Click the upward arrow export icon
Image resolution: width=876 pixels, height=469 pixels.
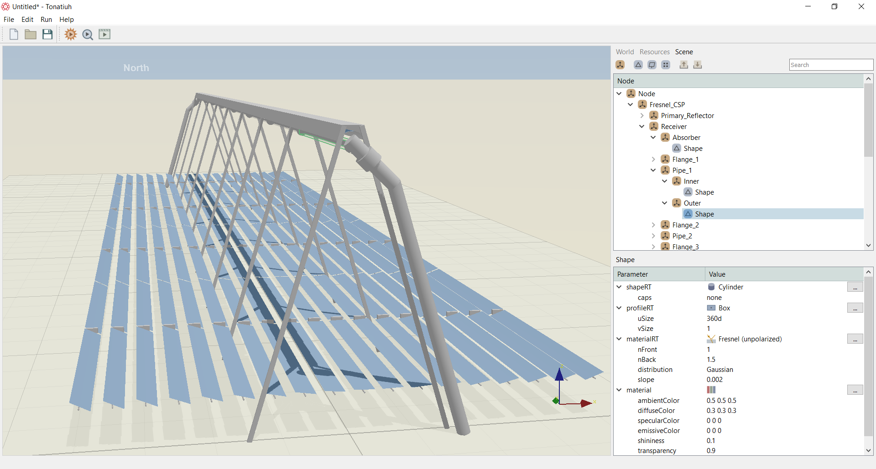[684, 65]
